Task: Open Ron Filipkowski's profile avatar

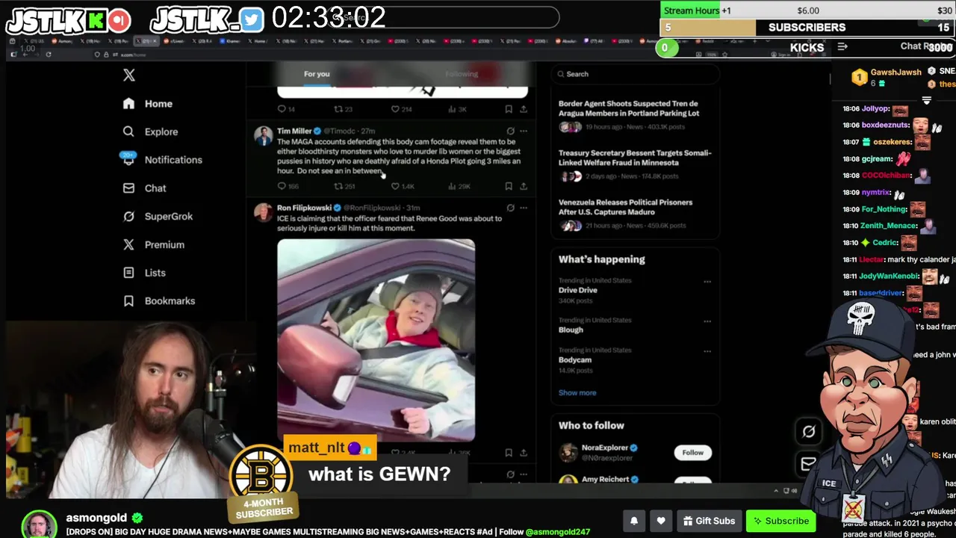Action: (263, 213)
